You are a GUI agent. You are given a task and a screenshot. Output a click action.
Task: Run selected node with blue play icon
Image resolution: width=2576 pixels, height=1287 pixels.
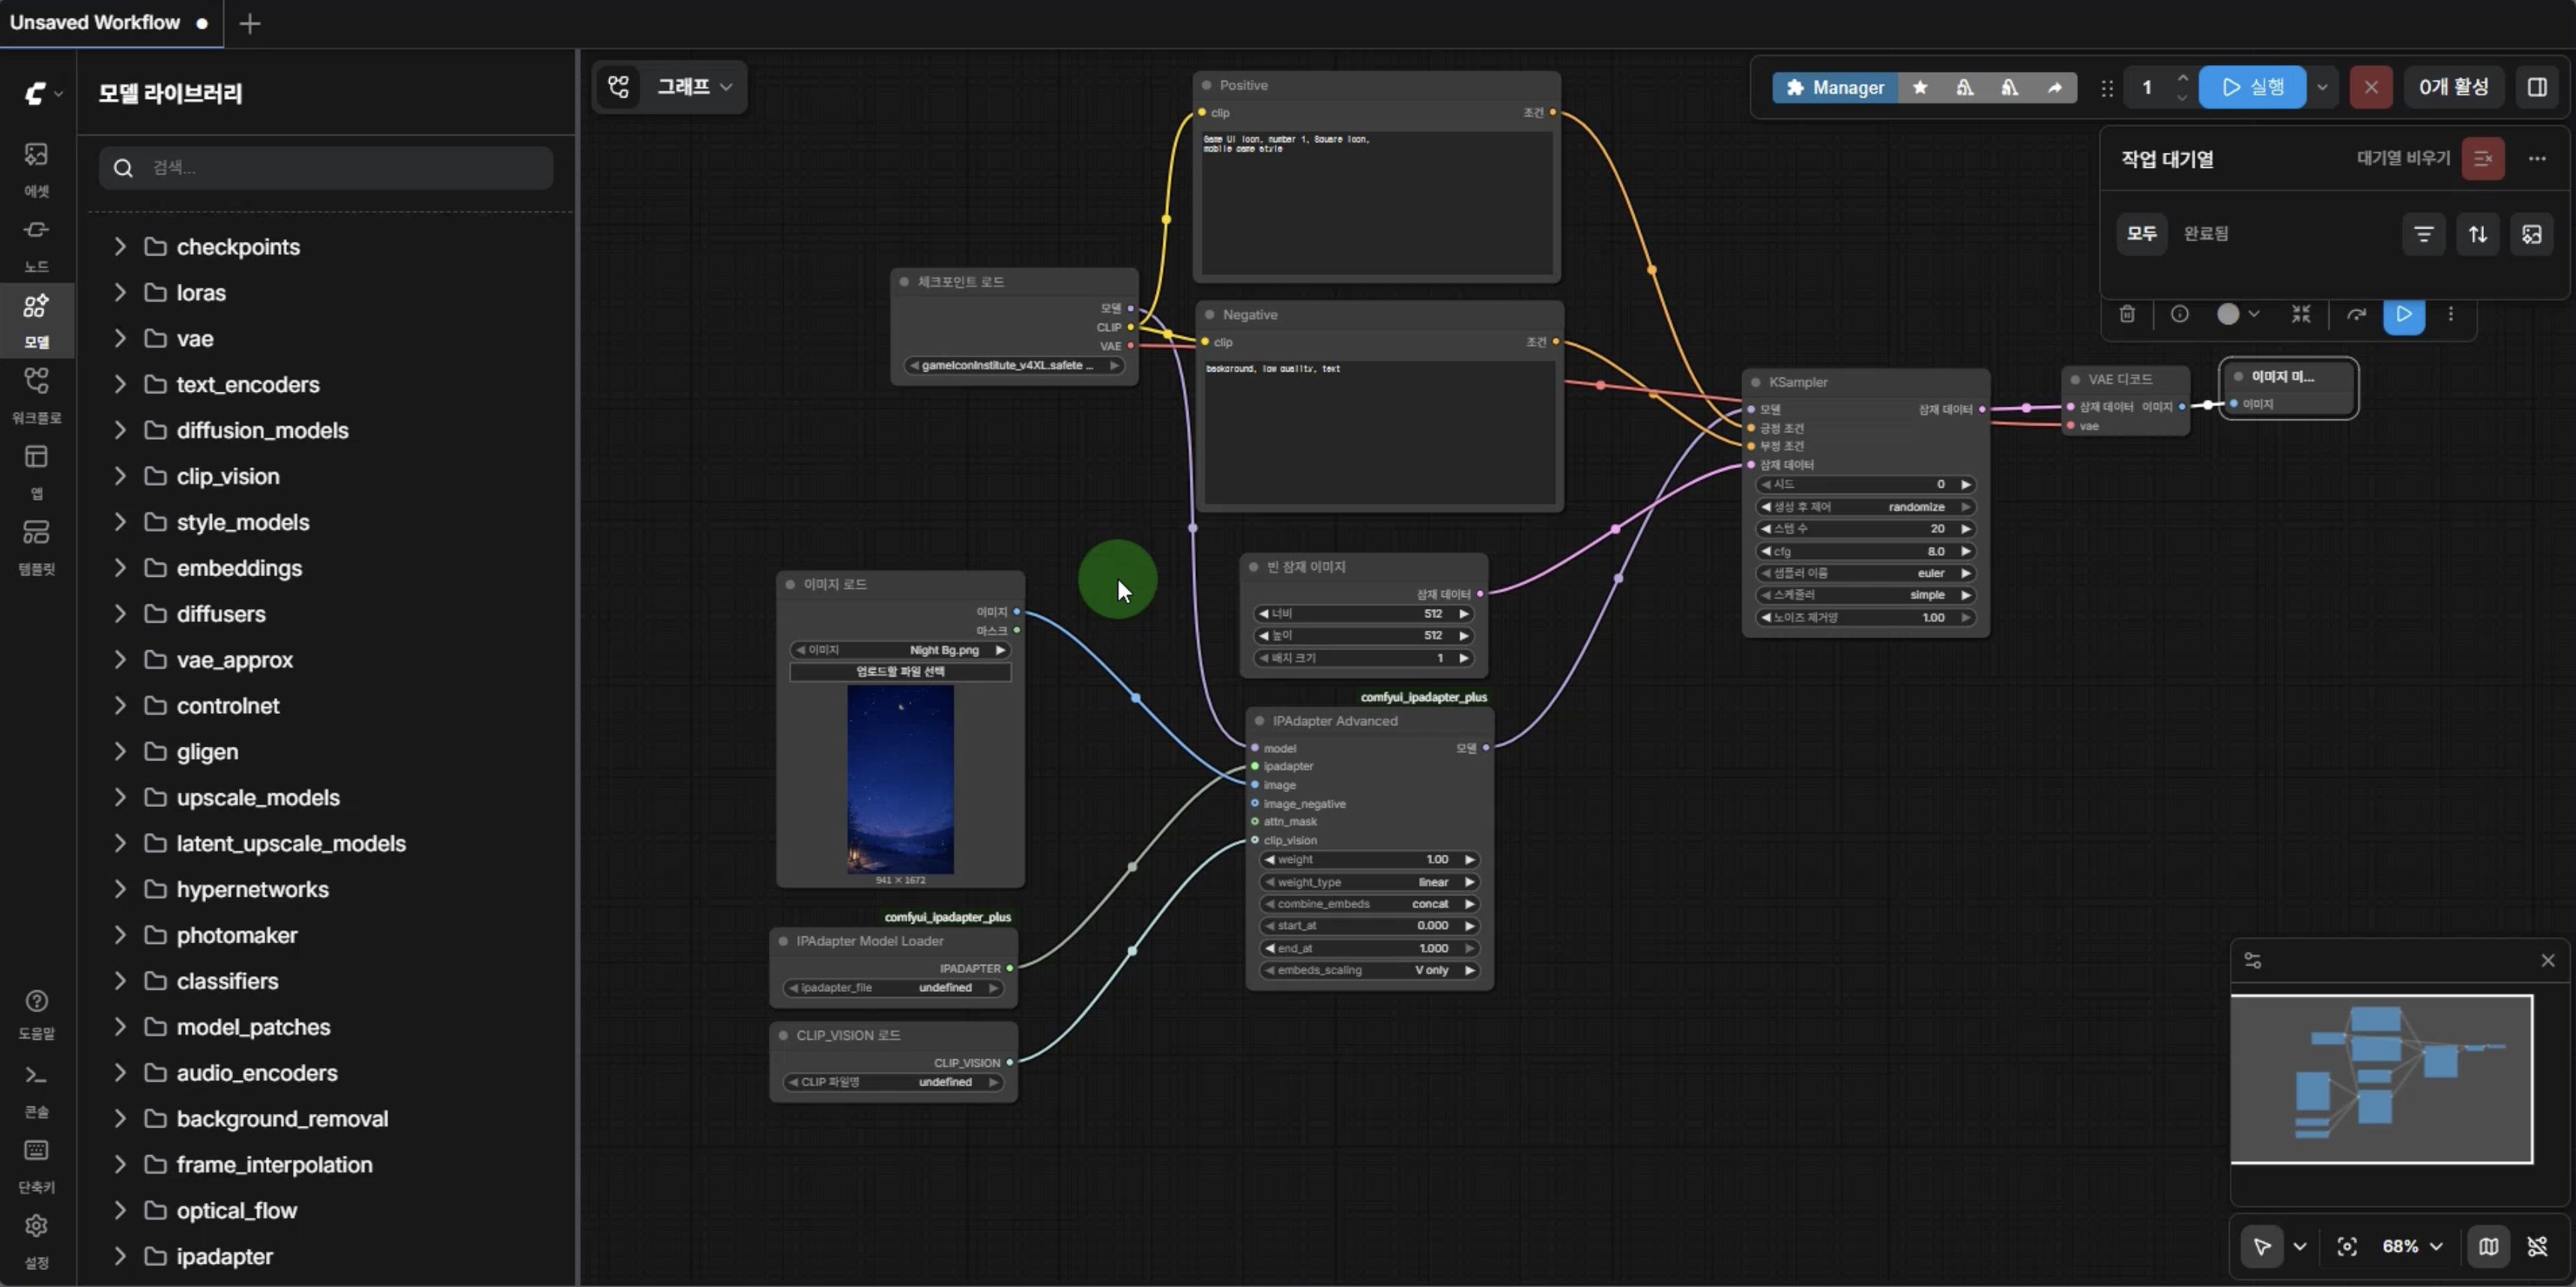[2403, 314]
